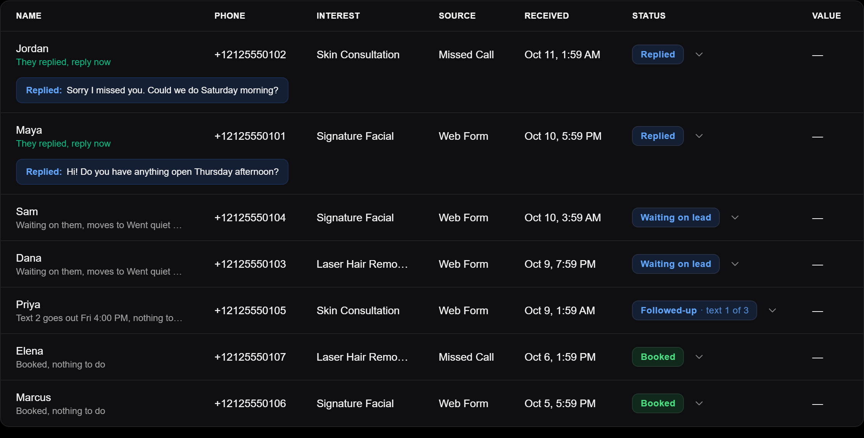This screenshot has width=864, height=438.
Task: Expand status chevron in Dana's row
Action: click(735, 264)
